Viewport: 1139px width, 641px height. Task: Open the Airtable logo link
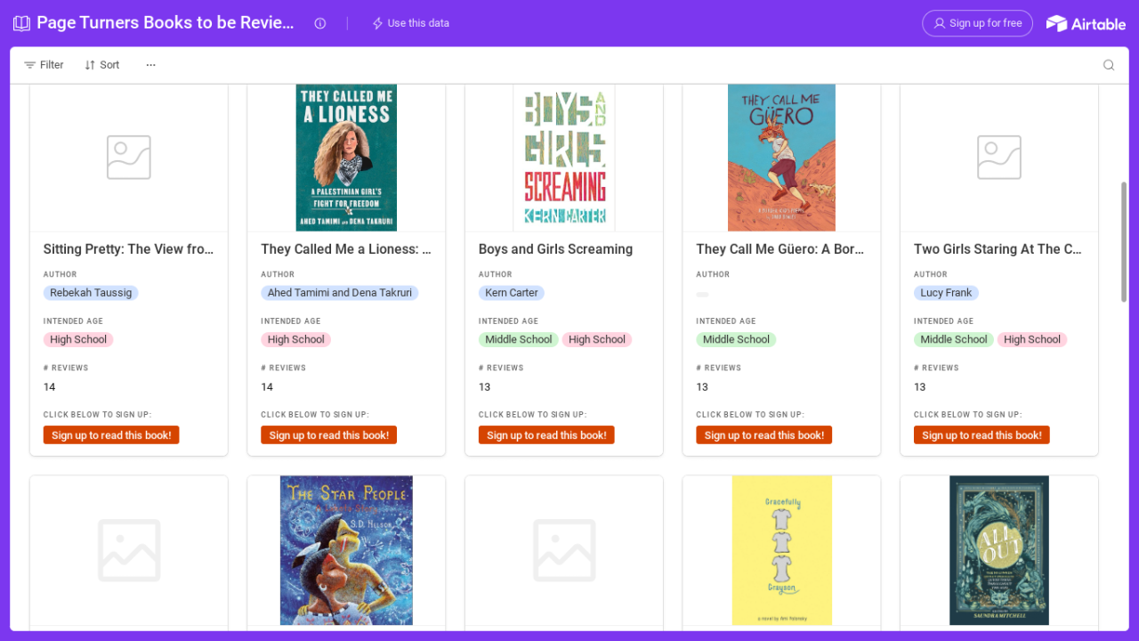tap(1086, 23)
